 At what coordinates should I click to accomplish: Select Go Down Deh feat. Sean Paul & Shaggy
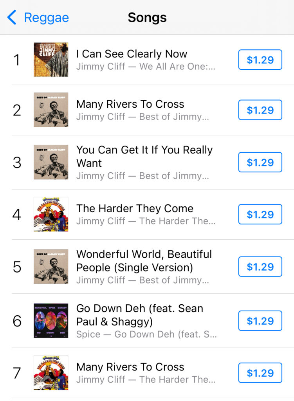140,315
